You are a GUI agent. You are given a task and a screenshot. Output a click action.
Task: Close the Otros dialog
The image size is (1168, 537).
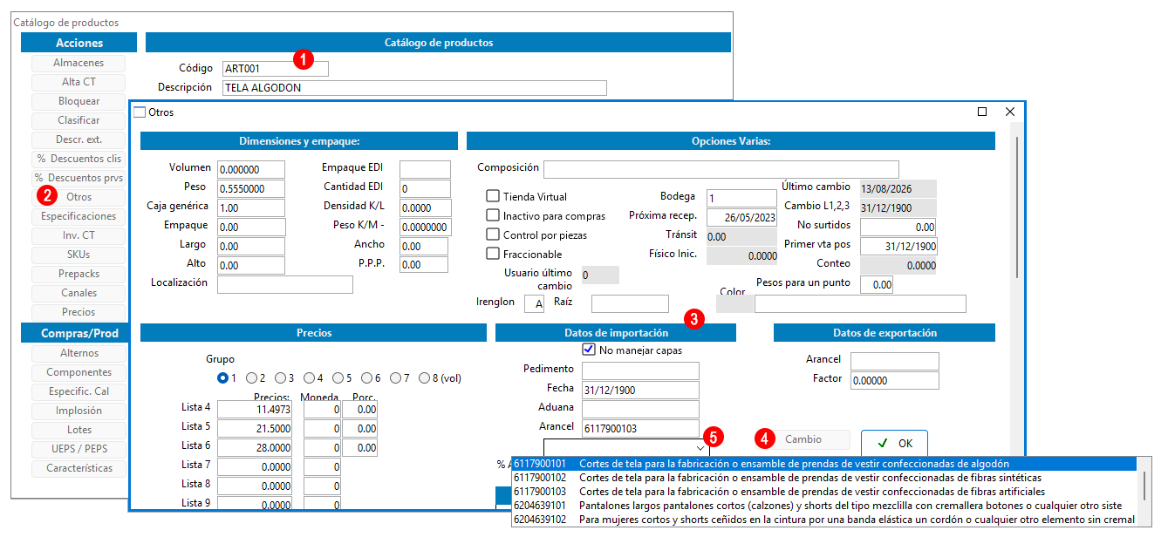pyautogui.click(x=1010, y=112)
